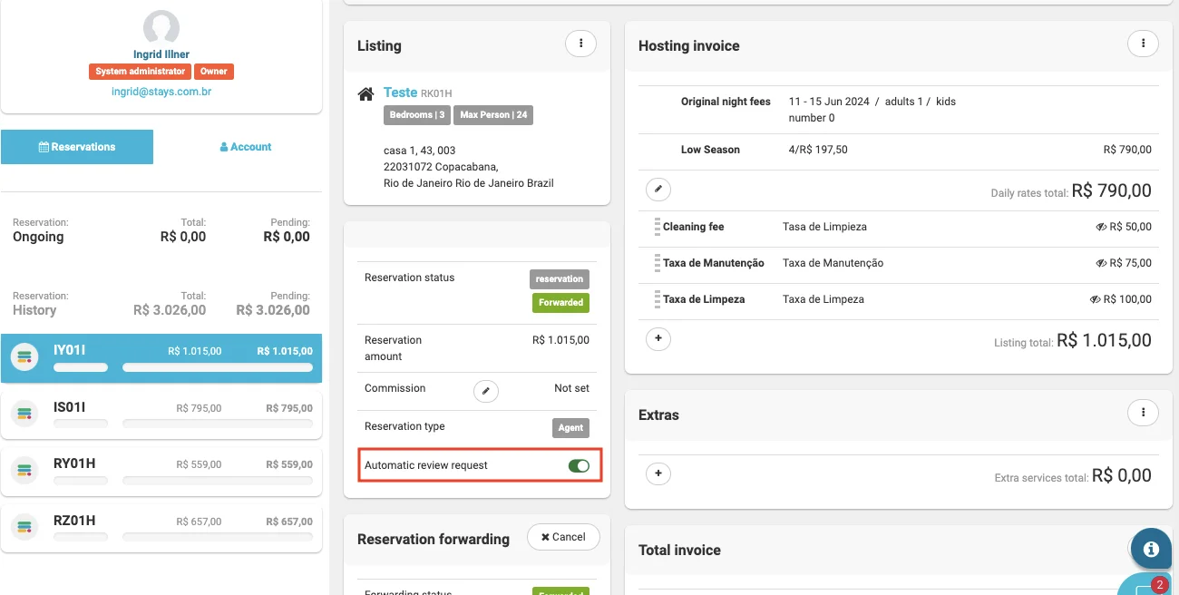Toggle visibility eye on Taxa de Manutenção
The height and width of the screenshot is (595, 1179).
1101,263
